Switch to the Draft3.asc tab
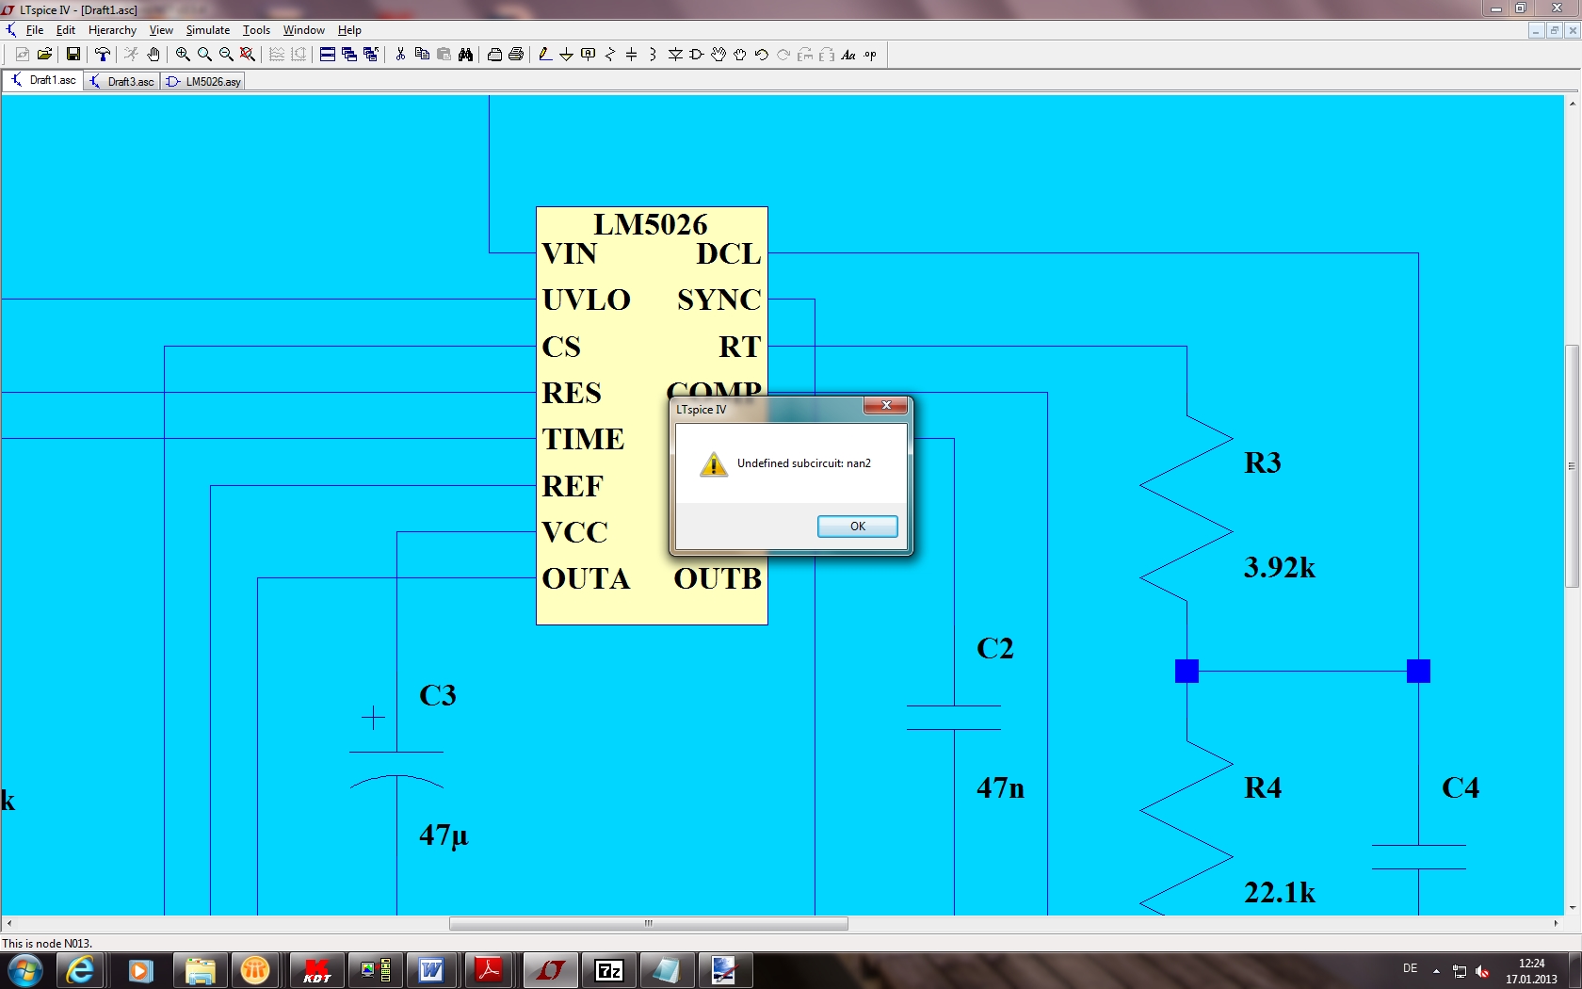Image resolution: width=1582 pixels, height=989 pixels. click(x=122, y=82)
